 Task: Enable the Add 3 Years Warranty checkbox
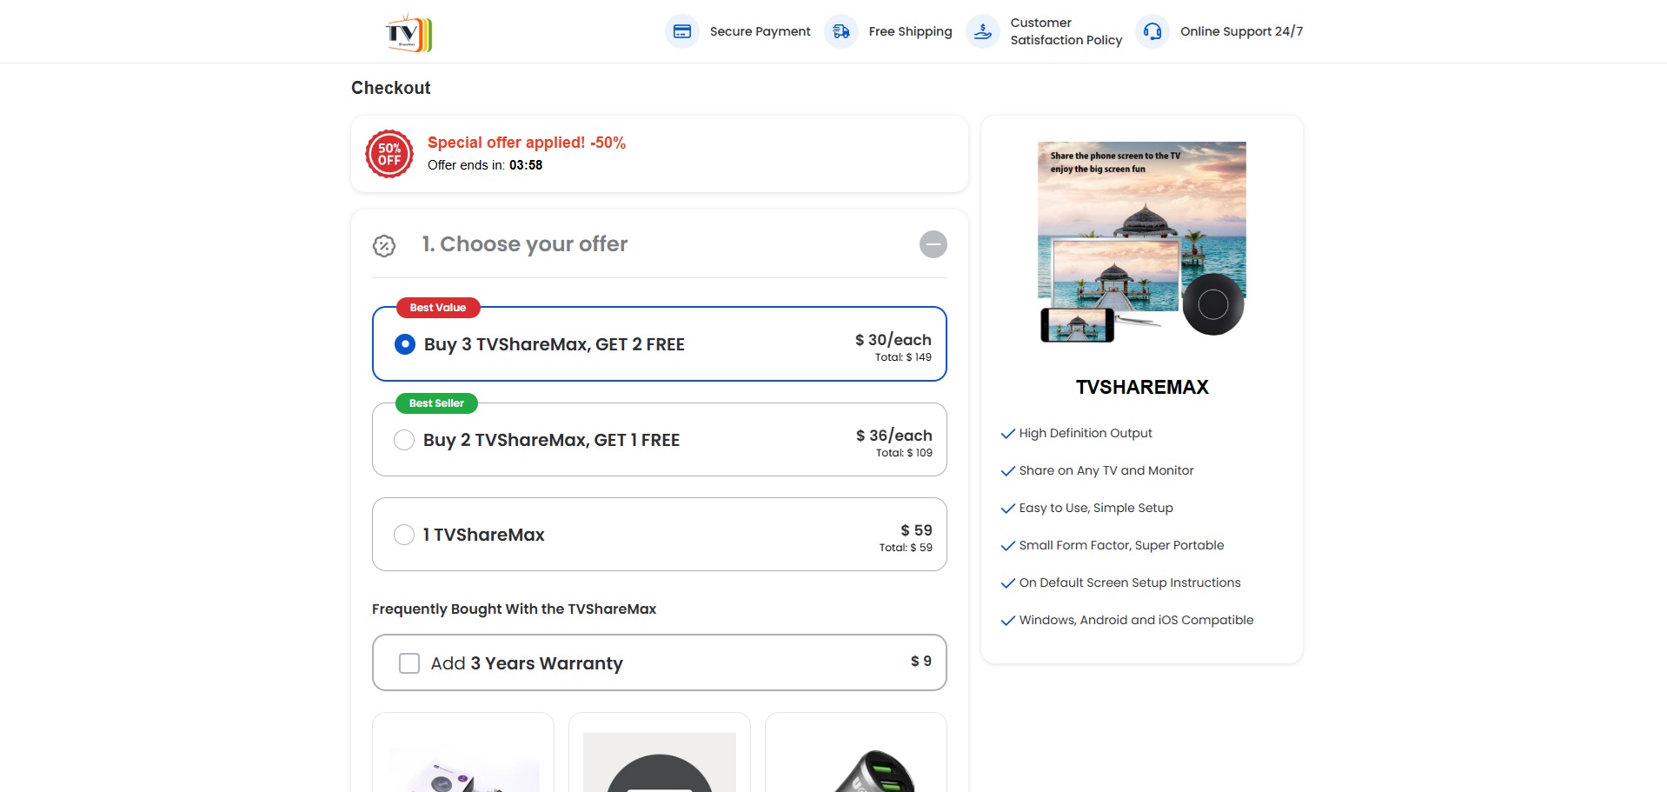coord(409,663)
